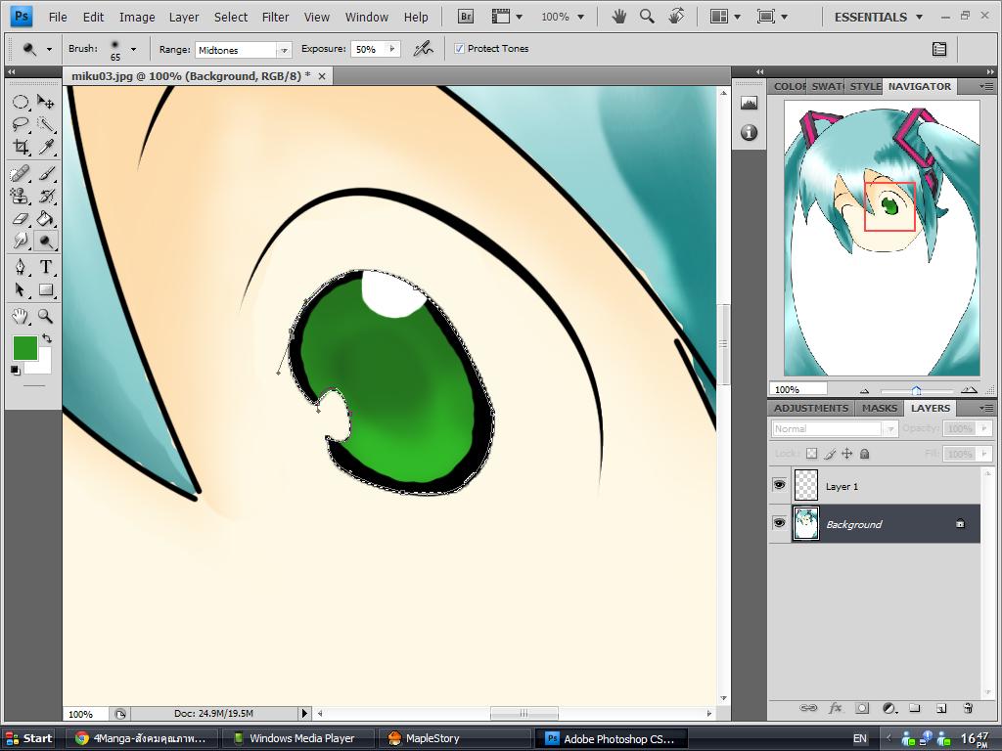Toggle Protect Tones checkbox
This screenshot has height=751, width=1002.
coord(459,49)
